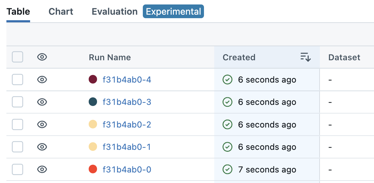Check the box for run f31b4ab0-3
This screenshot has height=183, width=374.
[17, 102]
